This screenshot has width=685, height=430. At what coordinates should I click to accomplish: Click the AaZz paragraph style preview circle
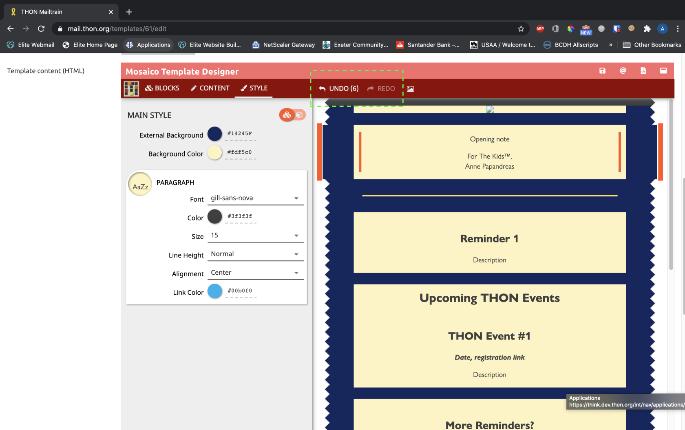(x=140, y=184)
